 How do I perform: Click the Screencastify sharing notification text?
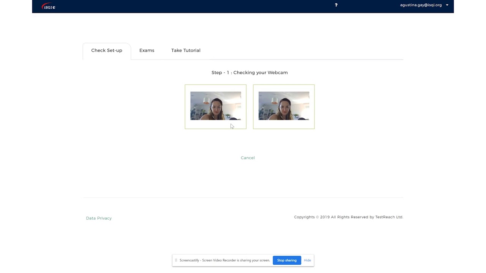(x=224, y=260)
